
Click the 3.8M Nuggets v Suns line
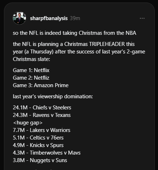coord(40,160)
